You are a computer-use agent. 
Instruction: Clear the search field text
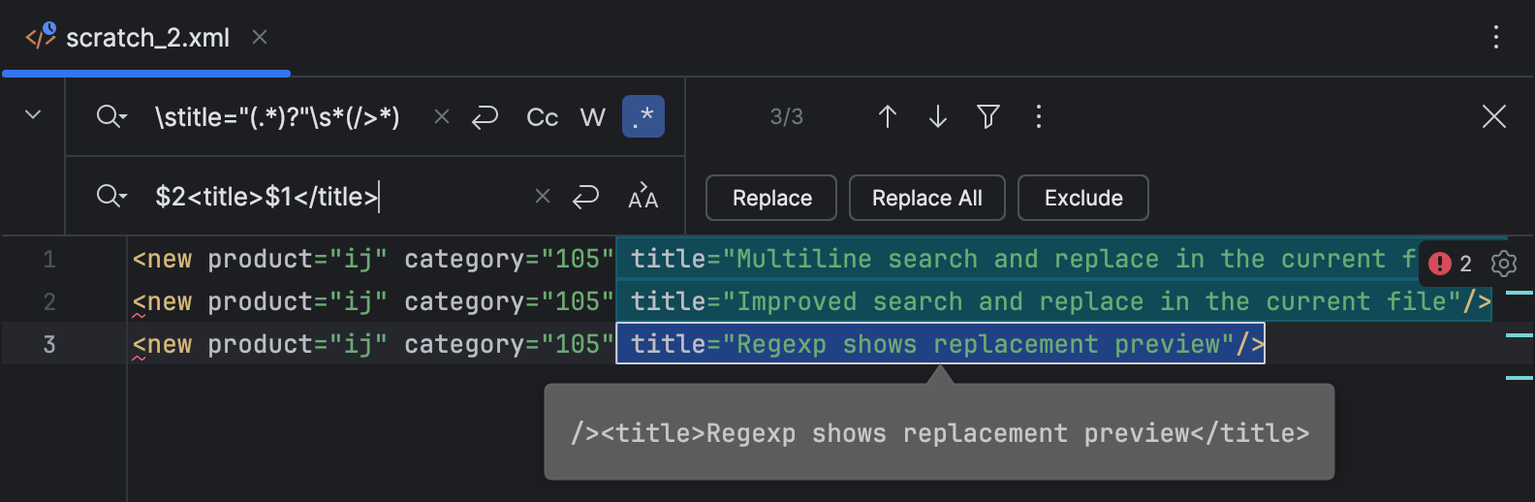442,117
